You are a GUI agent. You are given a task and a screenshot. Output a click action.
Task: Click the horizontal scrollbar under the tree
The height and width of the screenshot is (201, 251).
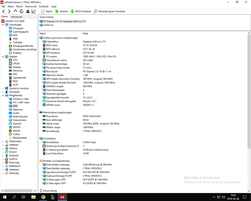pos(18,191)
